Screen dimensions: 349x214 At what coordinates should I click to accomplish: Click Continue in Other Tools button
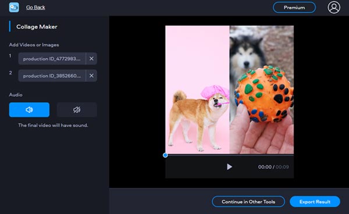click(x=248, y=202)
